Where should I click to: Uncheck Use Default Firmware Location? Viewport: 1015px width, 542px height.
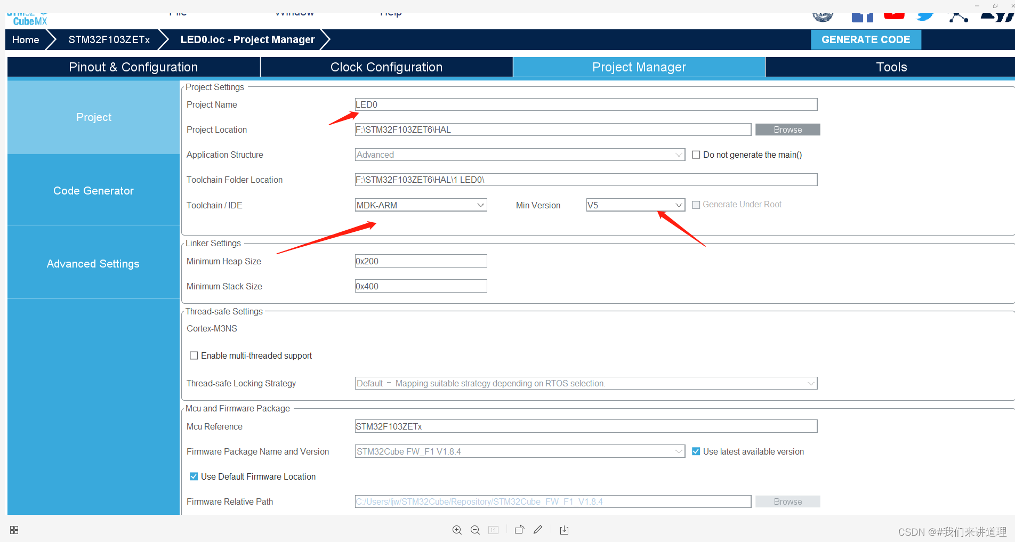click(x=194, y=476)
